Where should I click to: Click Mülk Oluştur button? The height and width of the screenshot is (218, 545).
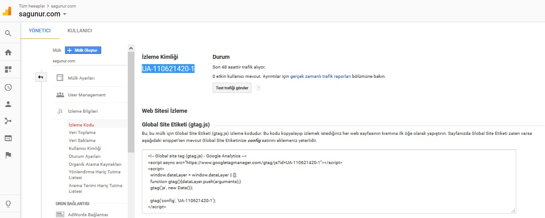tap(83, 50)
